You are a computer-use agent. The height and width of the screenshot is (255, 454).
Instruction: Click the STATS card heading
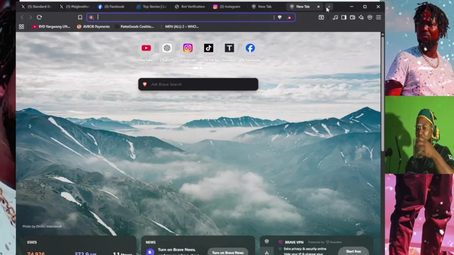pos(32,242)
